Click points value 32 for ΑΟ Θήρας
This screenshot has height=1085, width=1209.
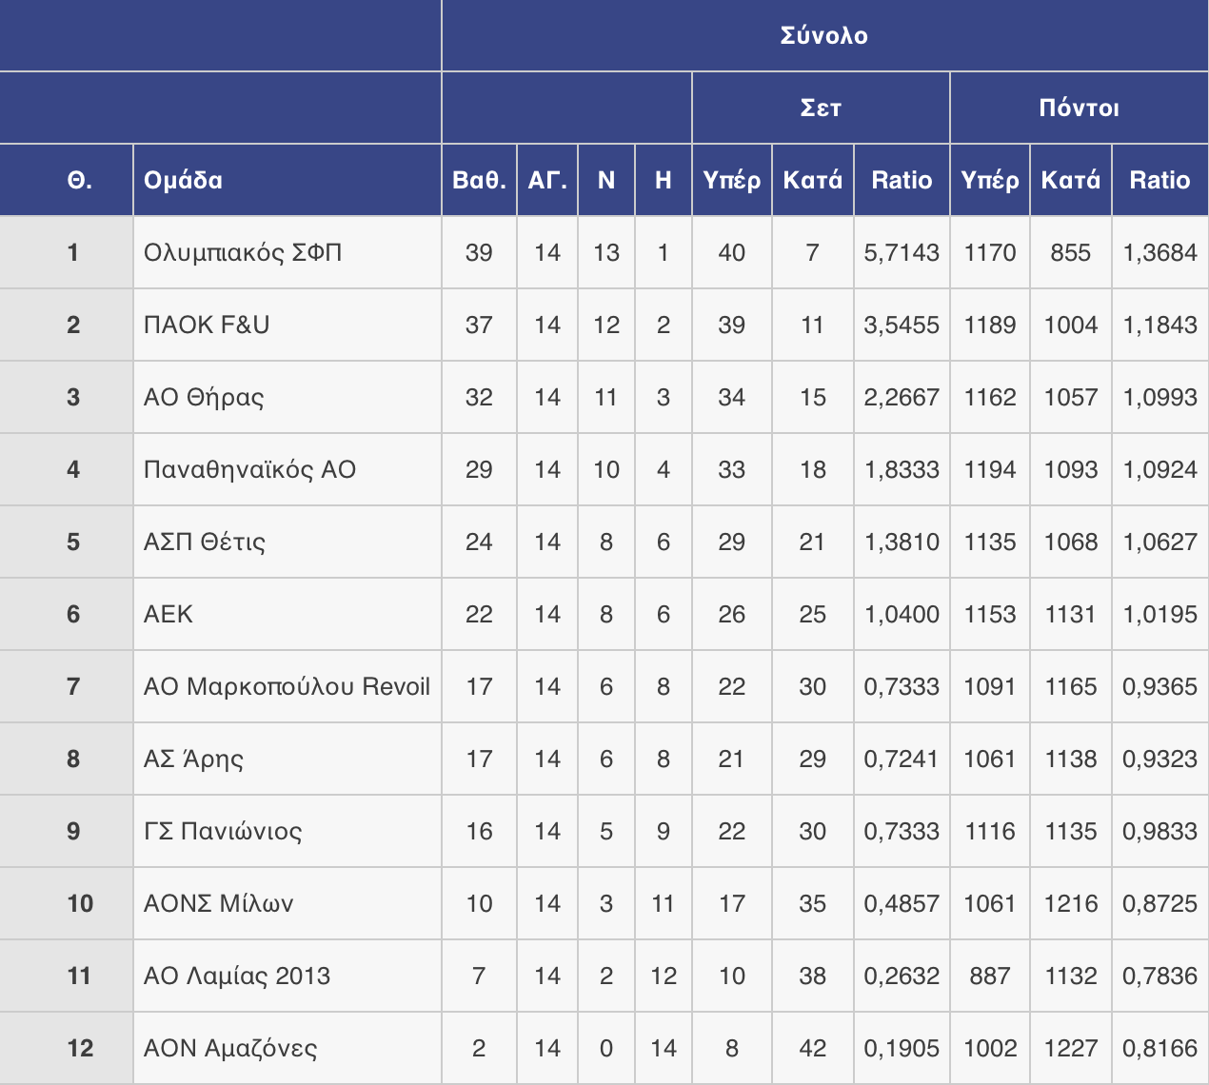click(x=479, y=397)
